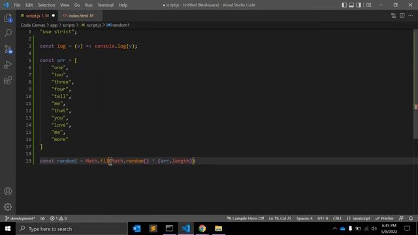418x235 pixels.
Task: Show hidden icons in system tray
Action: [334, 228]
